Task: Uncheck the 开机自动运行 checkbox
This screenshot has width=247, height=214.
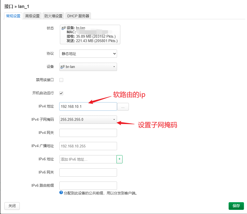Action: click(61, 93)
